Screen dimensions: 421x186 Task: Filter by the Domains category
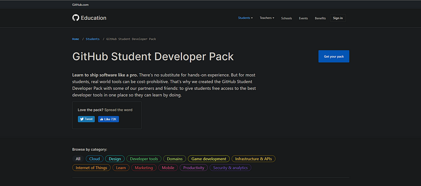[175, 159]
